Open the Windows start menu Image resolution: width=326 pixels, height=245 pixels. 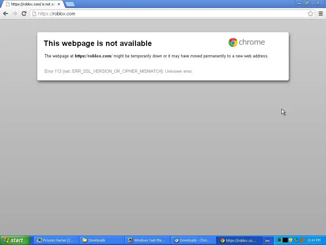tap(15, 240)
